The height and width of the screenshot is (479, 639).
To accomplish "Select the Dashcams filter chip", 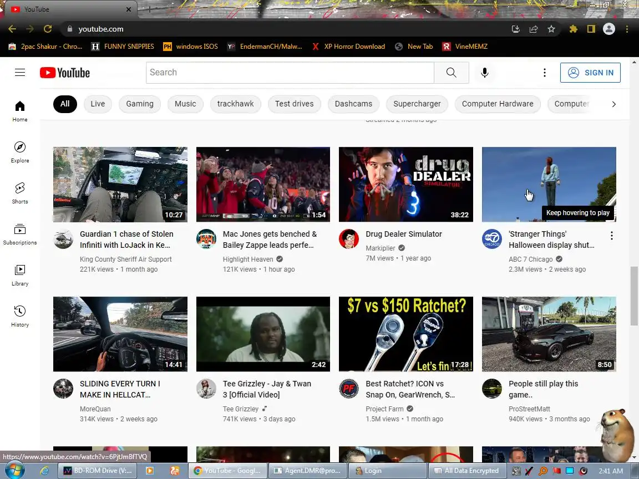I will (353, 104).
